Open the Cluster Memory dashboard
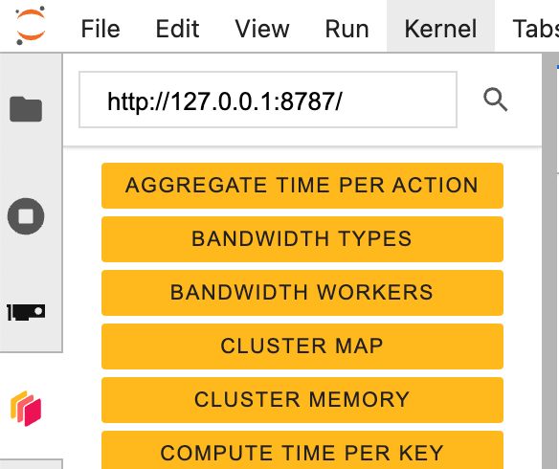 click(x=302, y=400)
